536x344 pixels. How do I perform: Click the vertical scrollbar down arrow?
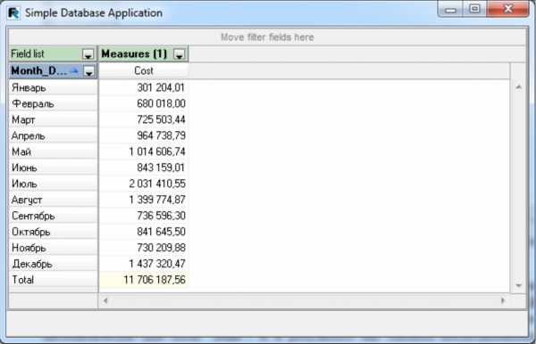click(518, 286)
